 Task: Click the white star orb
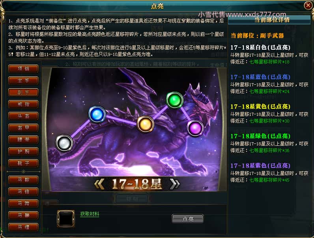tap(64, 143)
